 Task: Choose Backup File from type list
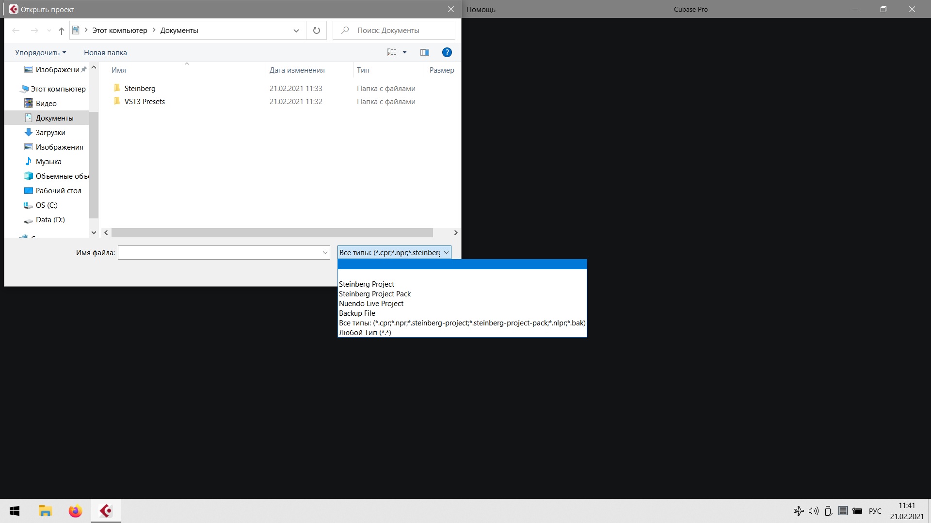[x=357, y=313]
